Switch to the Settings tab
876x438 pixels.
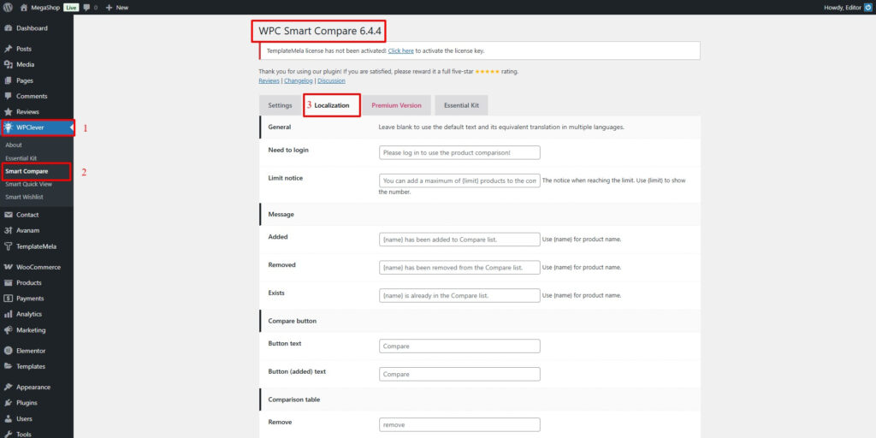280,105
